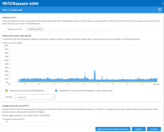Image resolution: width=164 pixels, height=132 pixels.
Task: Click the Utilizzo del canale radio attuale heading
Action: click(16, 36)
